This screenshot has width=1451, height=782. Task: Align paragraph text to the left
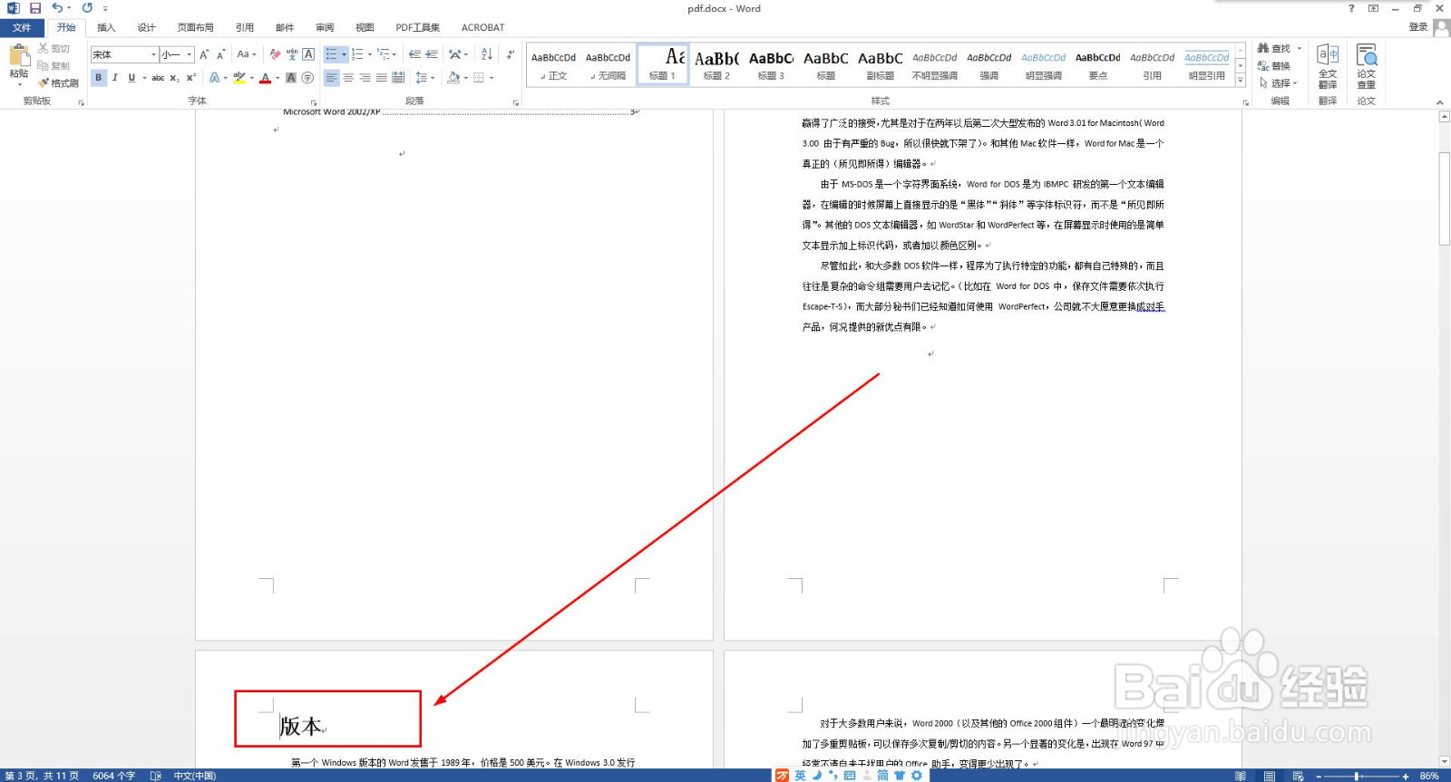tap(331, 78)
